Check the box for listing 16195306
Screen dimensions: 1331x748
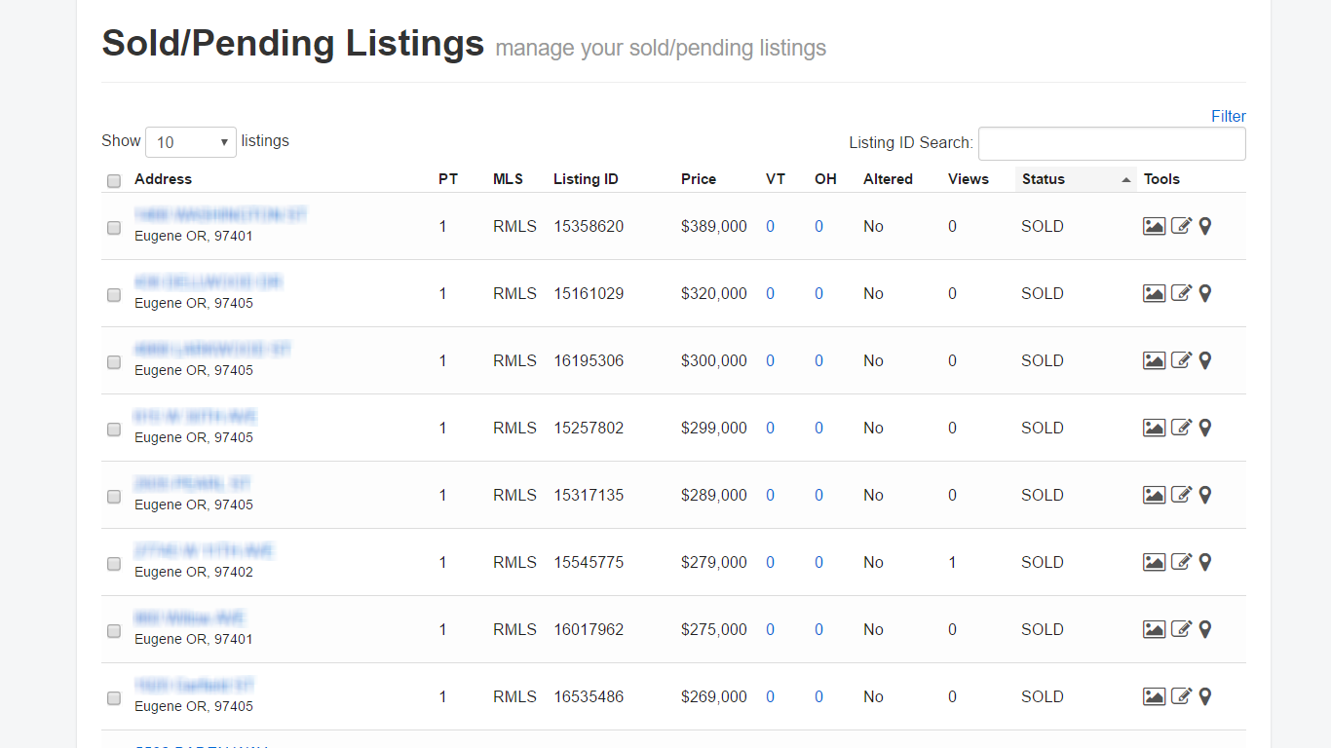coord(114,361)
